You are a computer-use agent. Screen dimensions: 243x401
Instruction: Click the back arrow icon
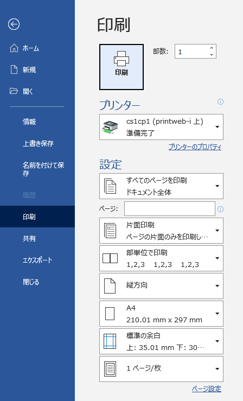[14, 24]
